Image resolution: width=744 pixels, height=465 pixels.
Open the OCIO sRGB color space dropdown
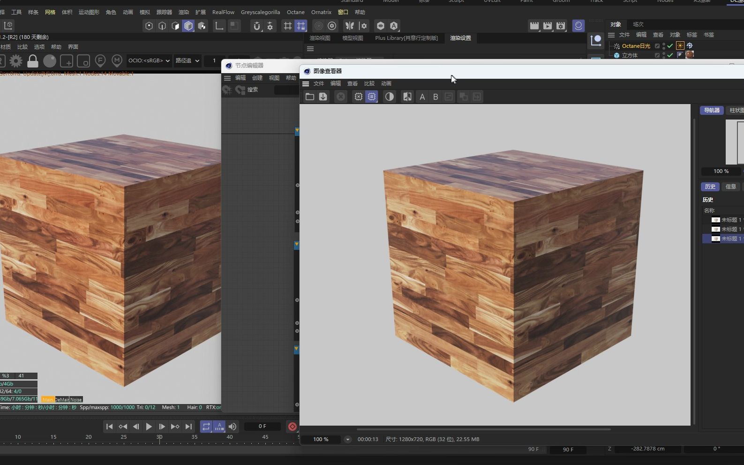tap(149, 60)
